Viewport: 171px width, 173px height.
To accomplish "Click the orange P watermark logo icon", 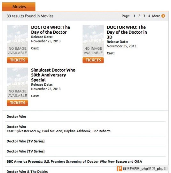I will [x=119, y=169].
